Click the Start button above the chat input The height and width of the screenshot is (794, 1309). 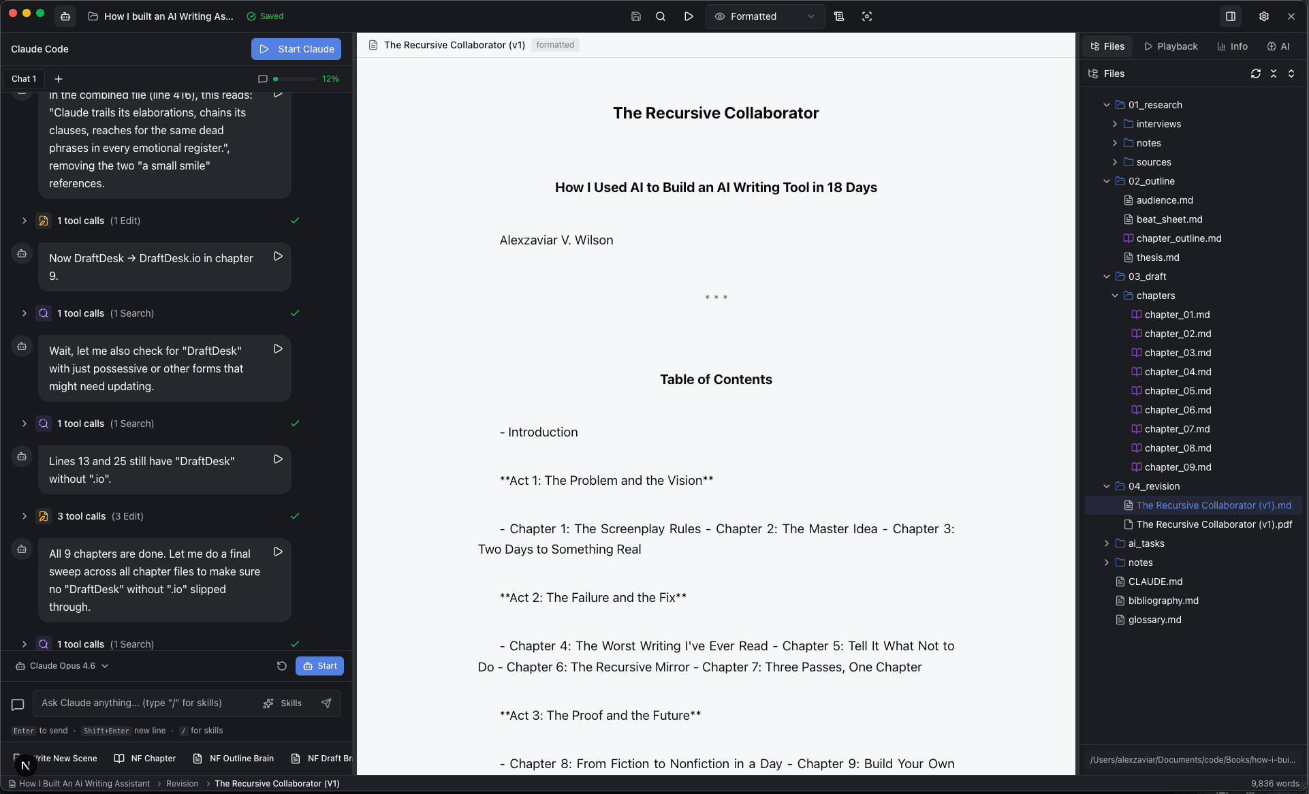[319, 665]
